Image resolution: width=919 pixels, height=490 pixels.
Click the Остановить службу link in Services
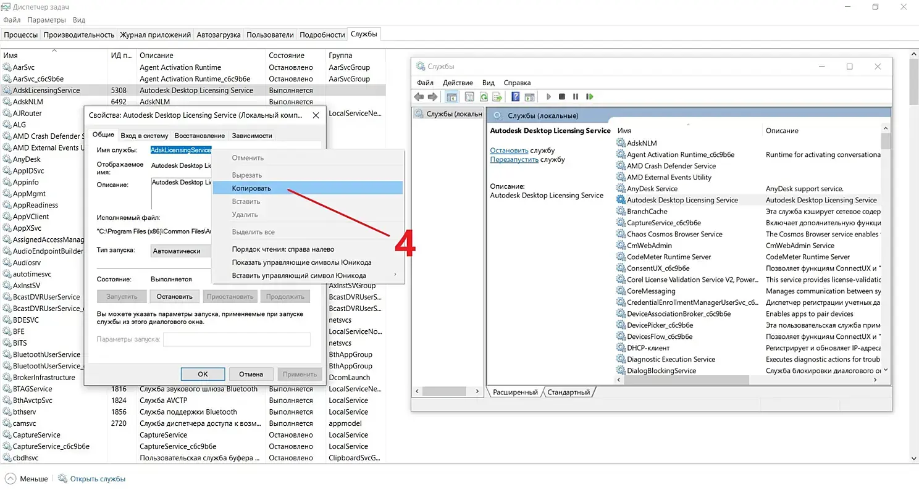[509, 151]
